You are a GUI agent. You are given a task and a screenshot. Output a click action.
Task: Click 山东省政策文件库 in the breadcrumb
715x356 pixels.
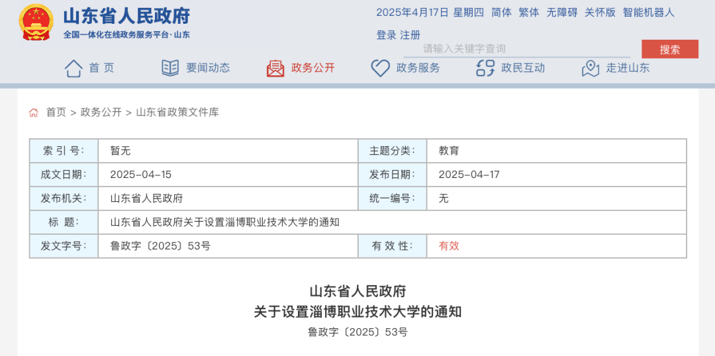177,112
